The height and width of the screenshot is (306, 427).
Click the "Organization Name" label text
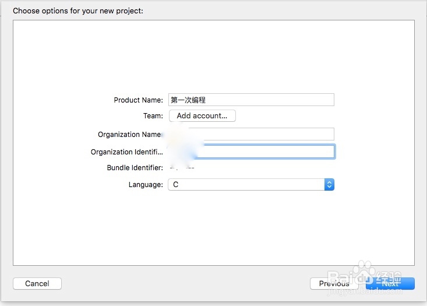click(x=129, y=134)
